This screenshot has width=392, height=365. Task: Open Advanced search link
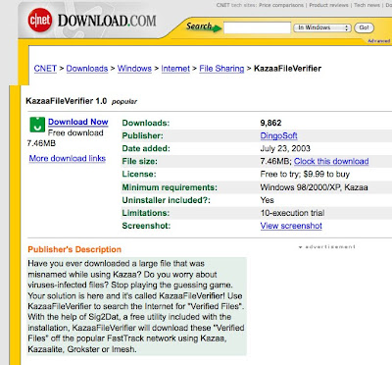379,41
